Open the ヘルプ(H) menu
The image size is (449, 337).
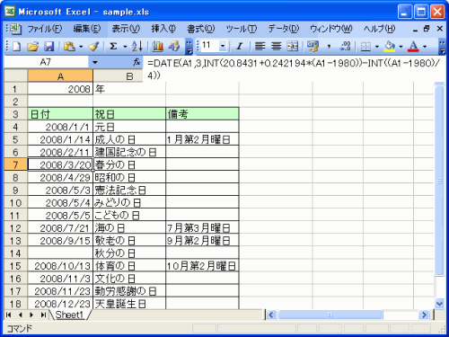[380, 29]
